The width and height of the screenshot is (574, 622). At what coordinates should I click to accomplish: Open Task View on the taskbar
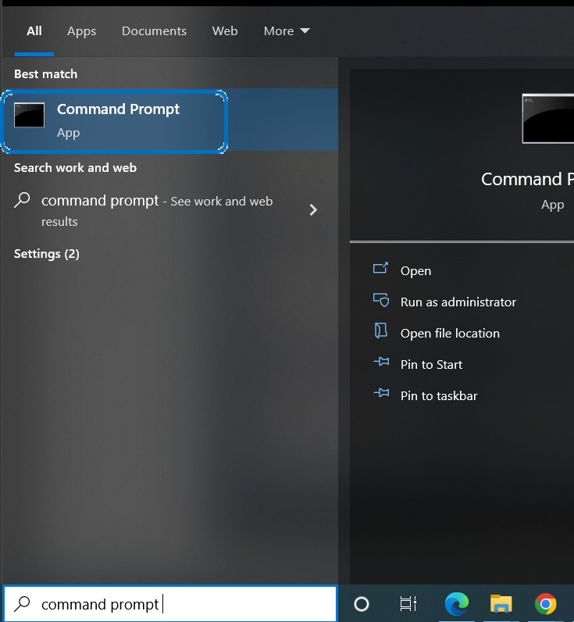pos(408,603)
